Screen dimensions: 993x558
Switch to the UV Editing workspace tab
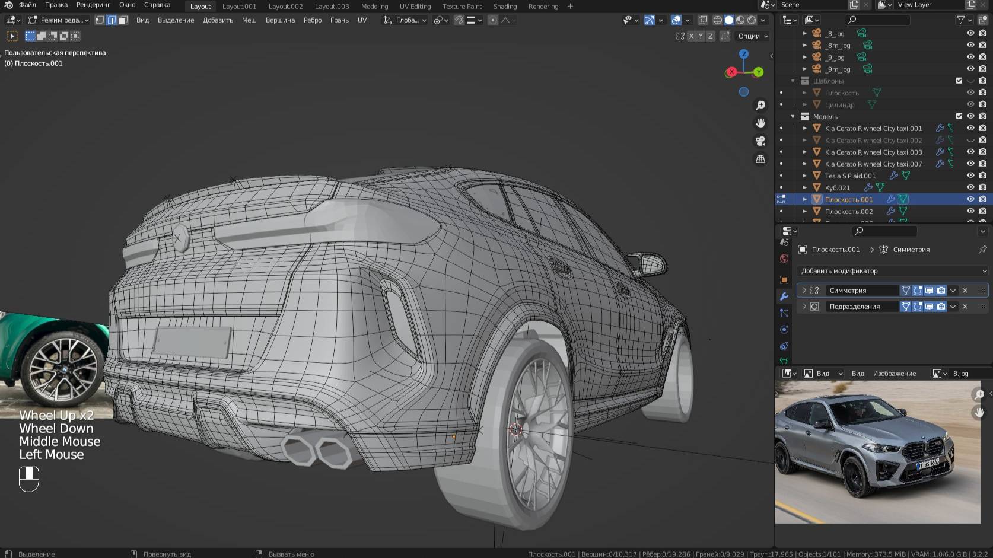(x=415, y=6)
